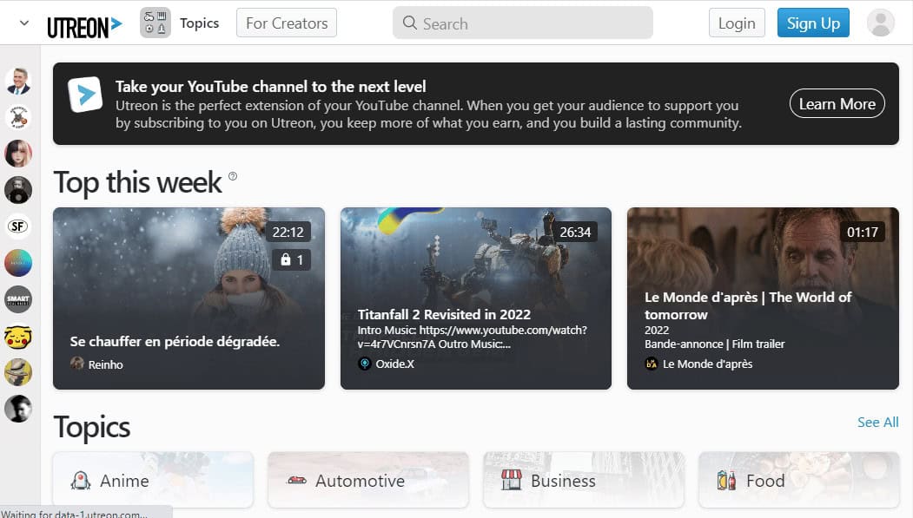Image resolution: width=913 pixels, height=518 pixels.
Task: Click the Login button
Action: [x=737, y=23]
